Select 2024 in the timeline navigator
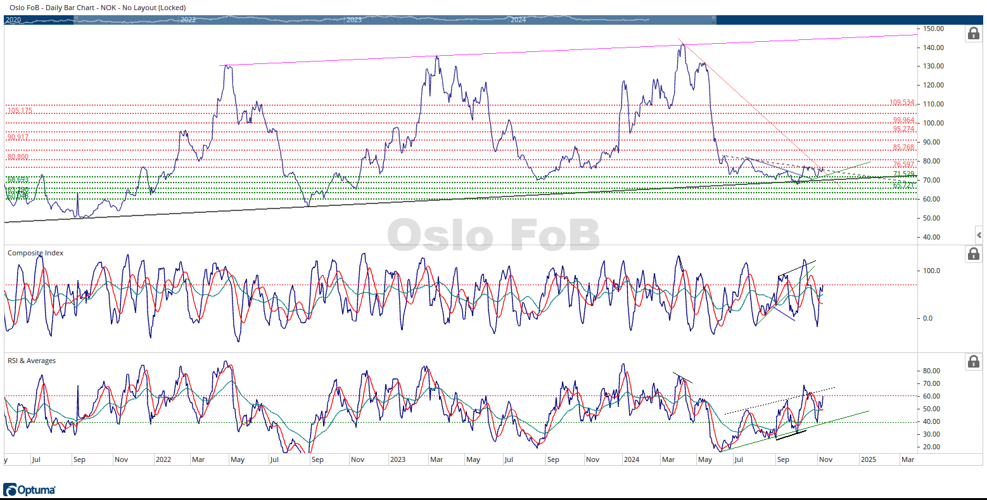This screenshot has height=500, width=987. pyautogui.click(x=518, y=20)
